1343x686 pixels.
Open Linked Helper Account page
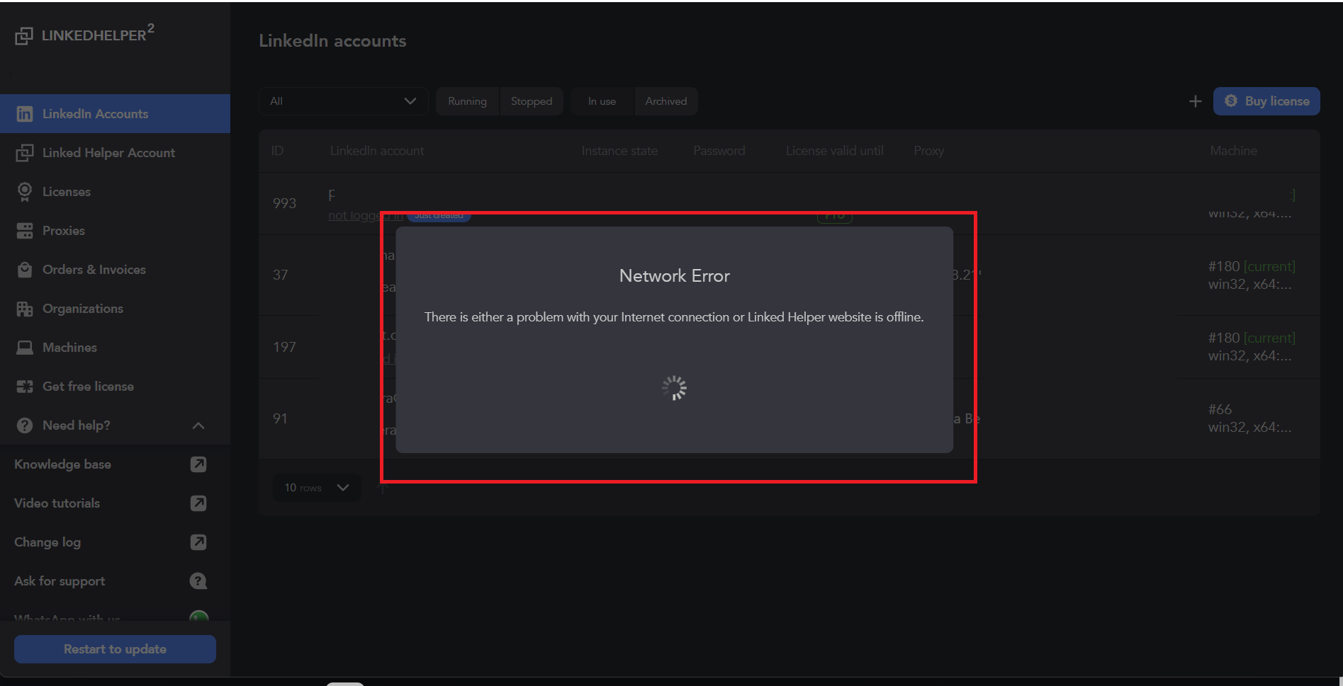[108, 152]
